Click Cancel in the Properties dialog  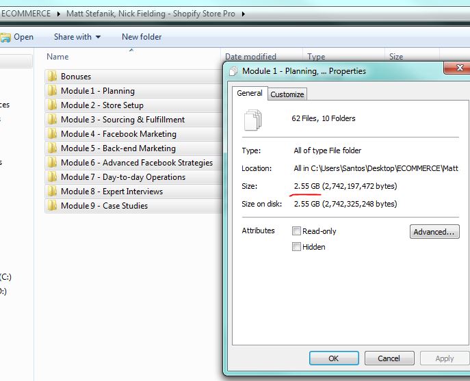click(x=389, y=358)
